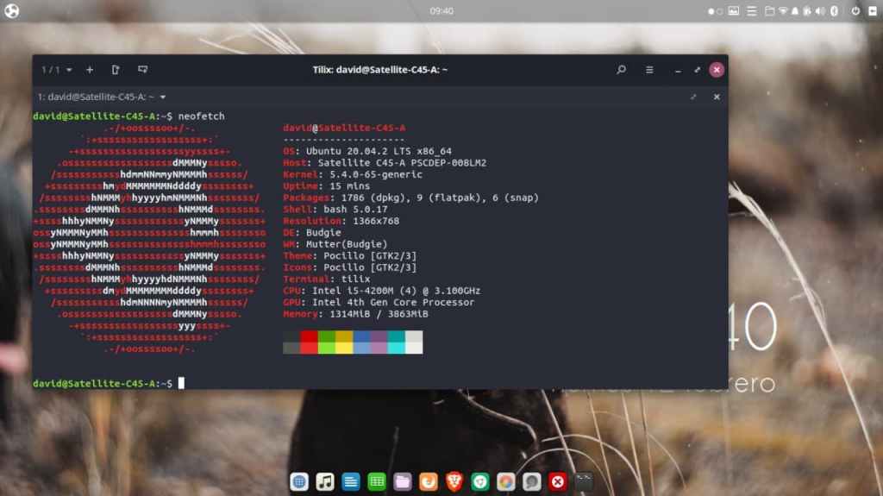Open the Budgie menu icon at top-left
This screenshot has height=496, width=883.
pyautogui.click(x=12, y=11)
